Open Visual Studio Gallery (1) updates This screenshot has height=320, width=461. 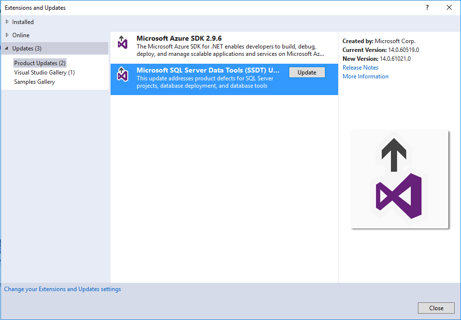(x=45, y=73)
